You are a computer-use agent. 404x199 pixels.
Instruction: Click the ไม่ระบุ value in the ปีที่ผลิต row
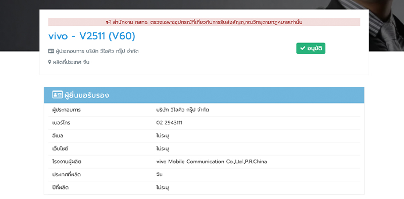click(x=163, y=187)
